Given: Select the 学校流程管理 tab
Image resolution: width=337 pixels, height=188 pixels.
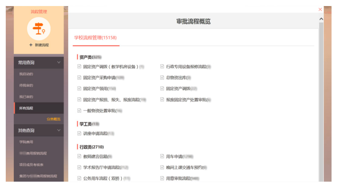Looking at the screenshot, I should point(95,38).
